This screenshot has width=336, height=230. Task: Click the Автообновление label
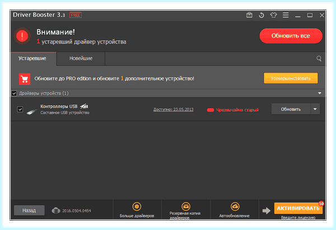pyautogui.click(x=234, y=215)
